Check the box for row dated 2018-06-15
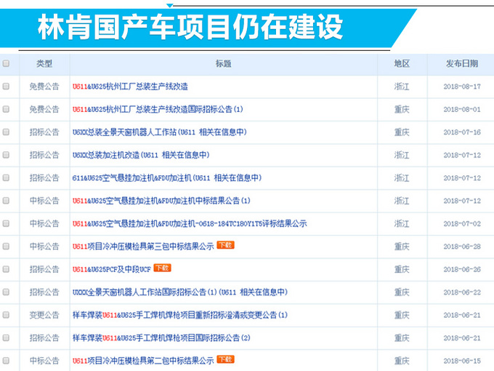494x371 pixels. pyautogui.click(x=6, y=361)
